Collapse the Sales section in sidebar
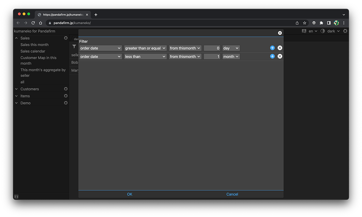 [17, 38]
